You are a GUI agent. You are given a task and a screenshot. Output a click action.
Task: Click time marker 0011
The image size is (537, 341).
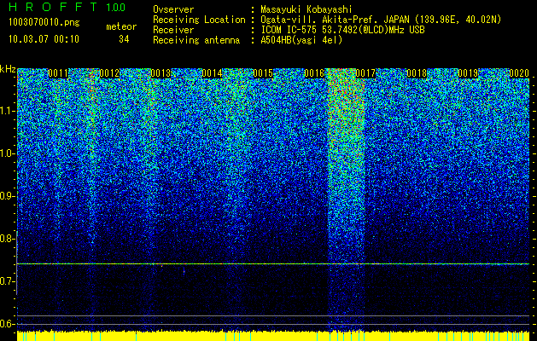click(58, 73)
